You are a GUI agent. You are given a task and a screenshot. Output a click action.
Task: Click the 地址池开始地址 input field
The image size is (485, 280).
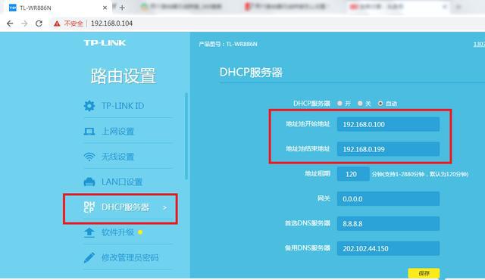click(388, 124)
